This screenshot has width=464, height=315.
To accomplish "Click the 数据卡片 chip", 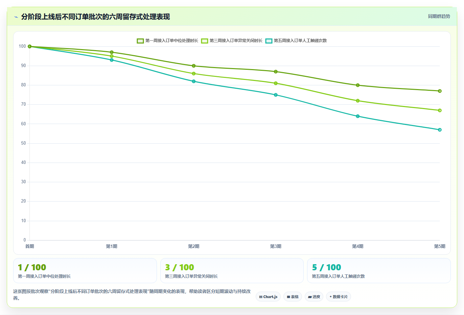I will [x=339, y=297].
